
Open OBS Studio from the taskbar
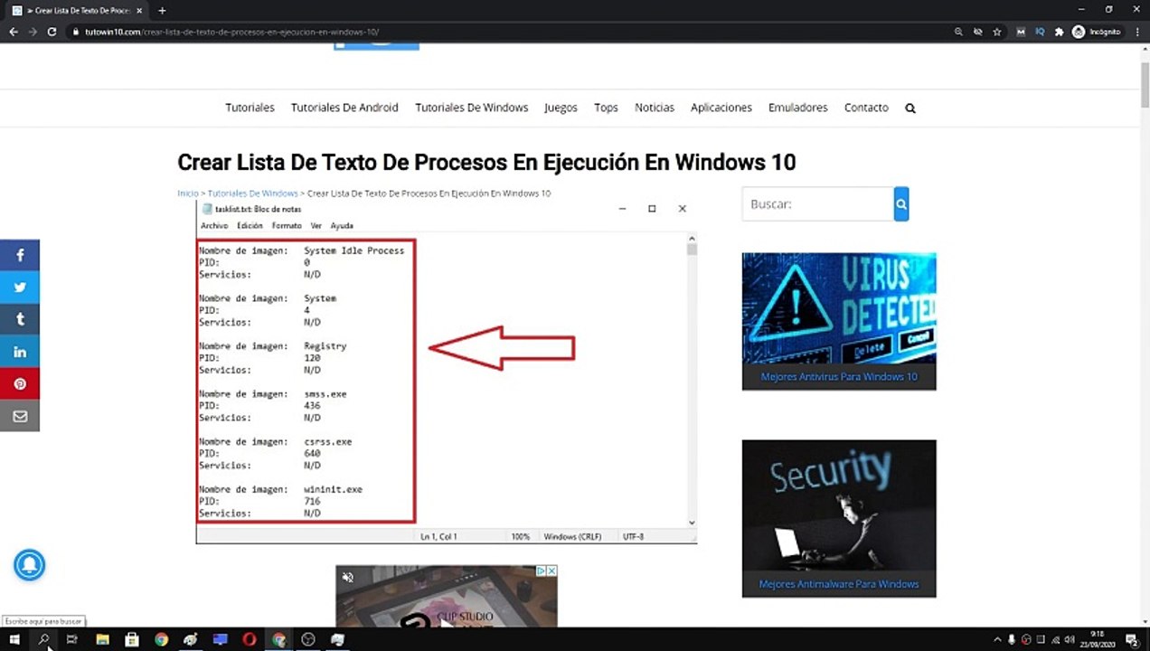click(308, 639)
